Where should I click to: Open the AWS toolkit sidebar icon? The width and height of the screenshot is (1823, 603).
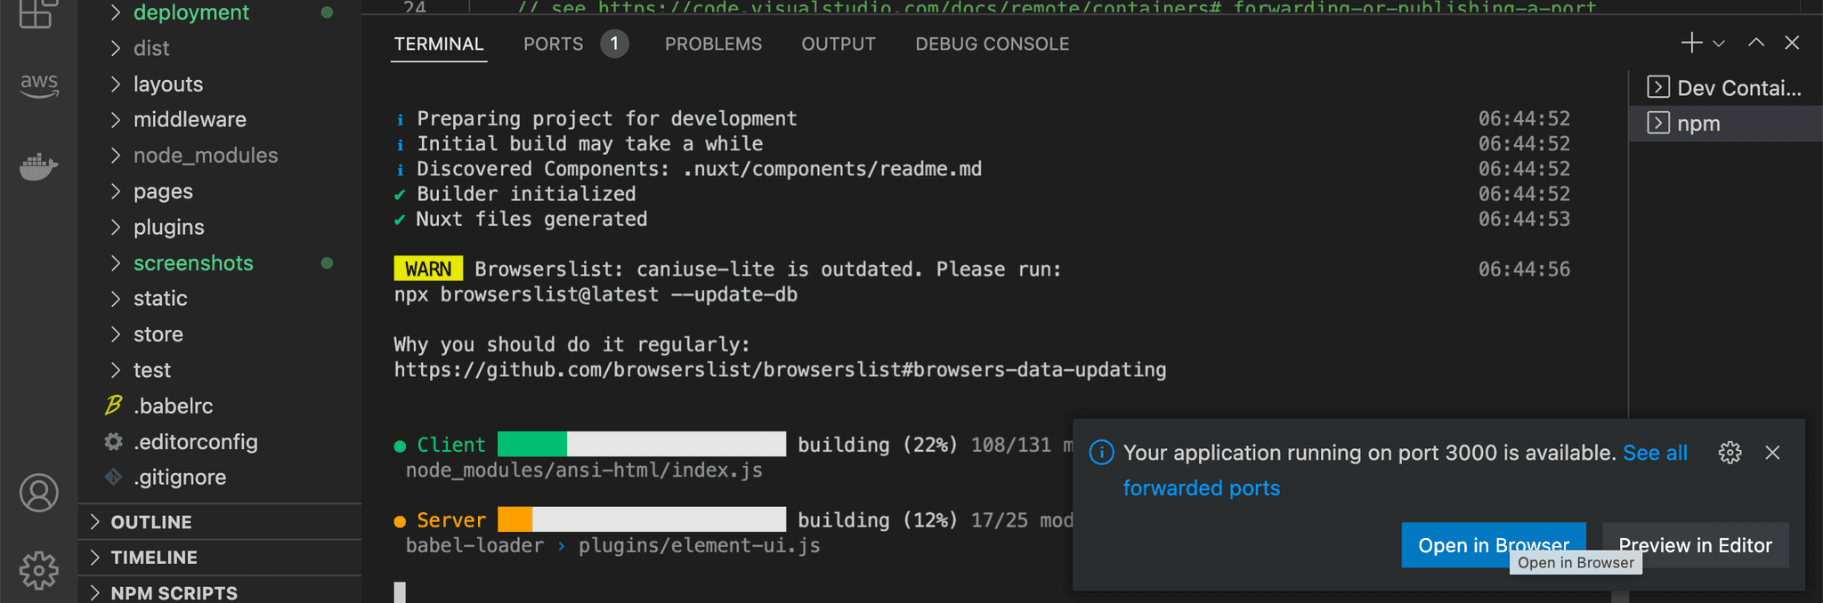[39, 84]
